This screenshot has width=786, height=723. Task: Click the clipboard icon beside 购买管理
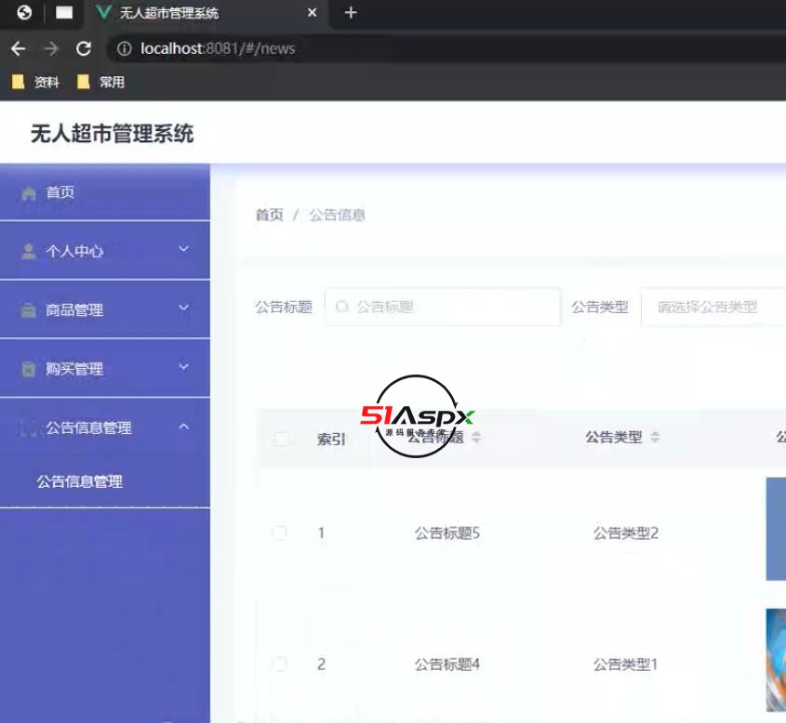pos(29,369)
